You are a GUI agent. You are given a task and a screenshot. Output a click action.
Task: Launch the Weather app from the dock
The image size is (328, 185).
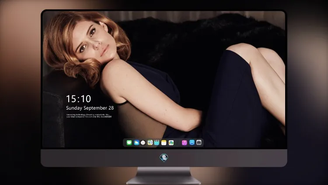136,142
